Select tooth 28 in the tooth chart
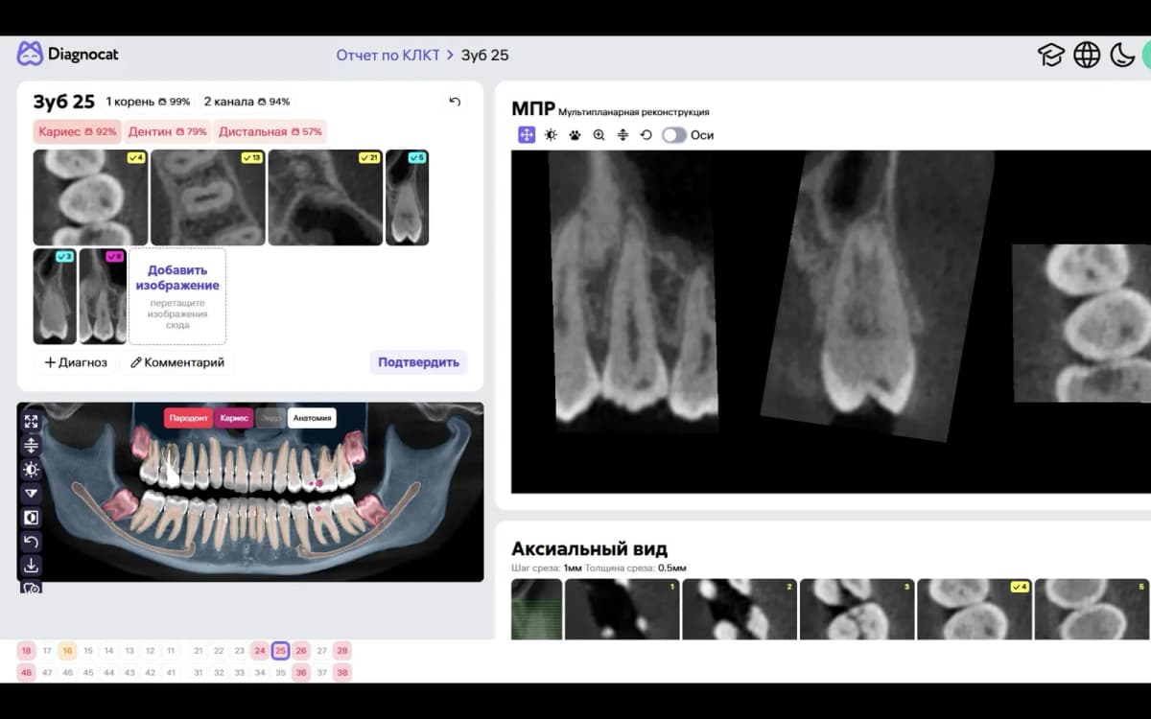Viewport: 1151px width, 719px height. point(342,651)
